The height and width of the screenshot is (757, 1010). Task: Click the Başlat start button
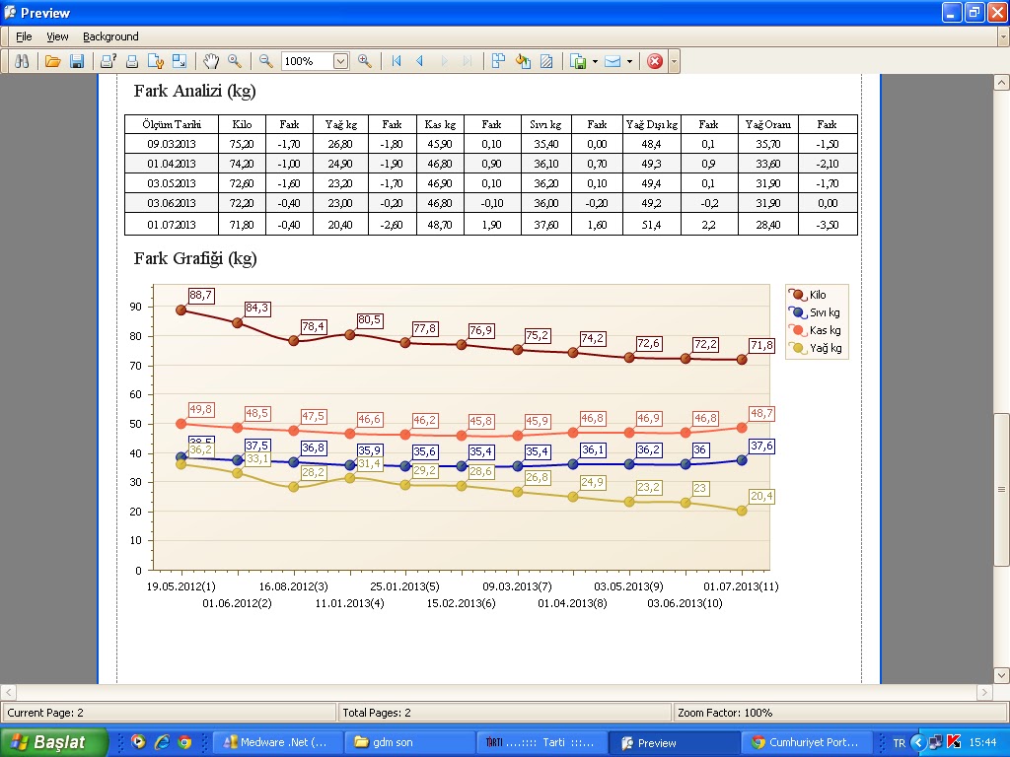[x=53, y=742]
